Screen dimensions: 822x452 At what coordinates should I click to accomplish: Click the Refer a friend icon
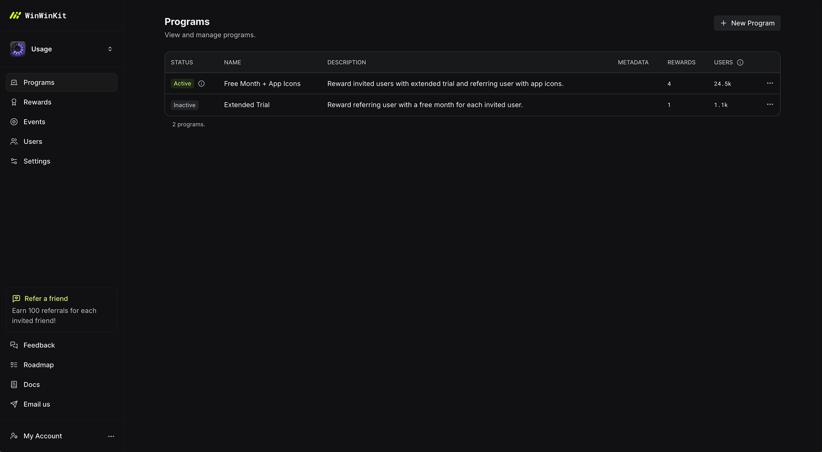[x=16, y=299]
